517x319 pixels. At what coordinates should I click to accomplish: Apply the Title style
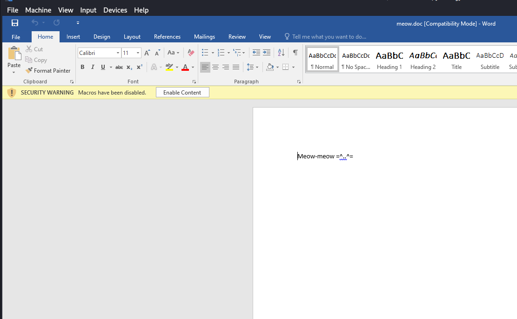457,60
